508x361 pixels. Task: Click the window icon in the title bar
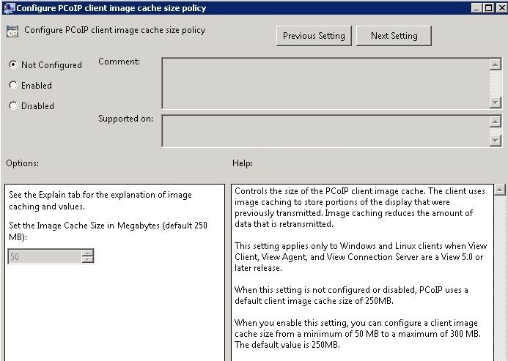8,7
